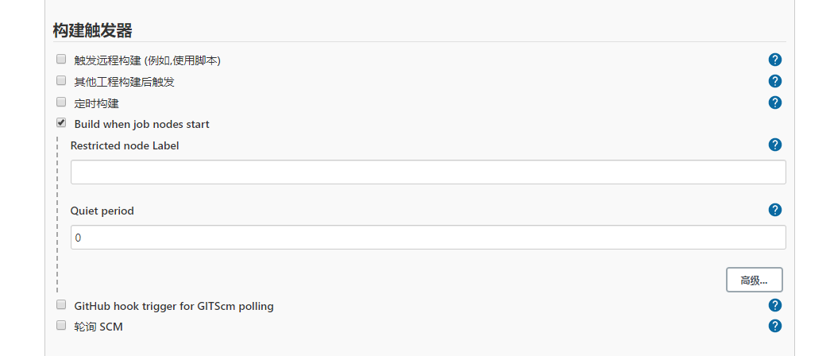Screen dimensions: 830x356
Task: Check the 其他工程构建后触发 checkbox
Action: point(61,80)
